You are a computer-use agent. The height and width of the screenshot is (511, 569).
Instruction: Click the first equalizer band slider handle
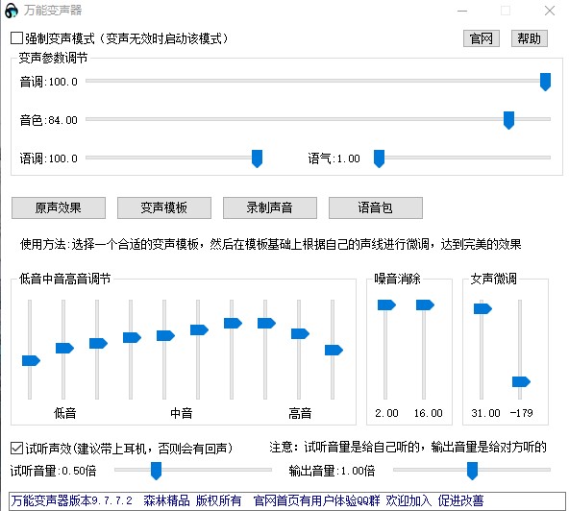click(x=31, y=360)
